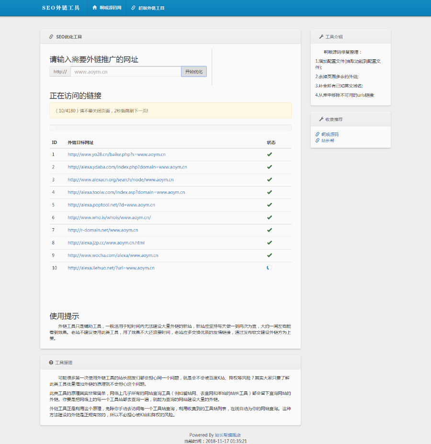Viewport: 431px width, 444px height.
Task: Open the 站长帮模板店 footer link
Action: pyautogui.click(x=227, y=435)
